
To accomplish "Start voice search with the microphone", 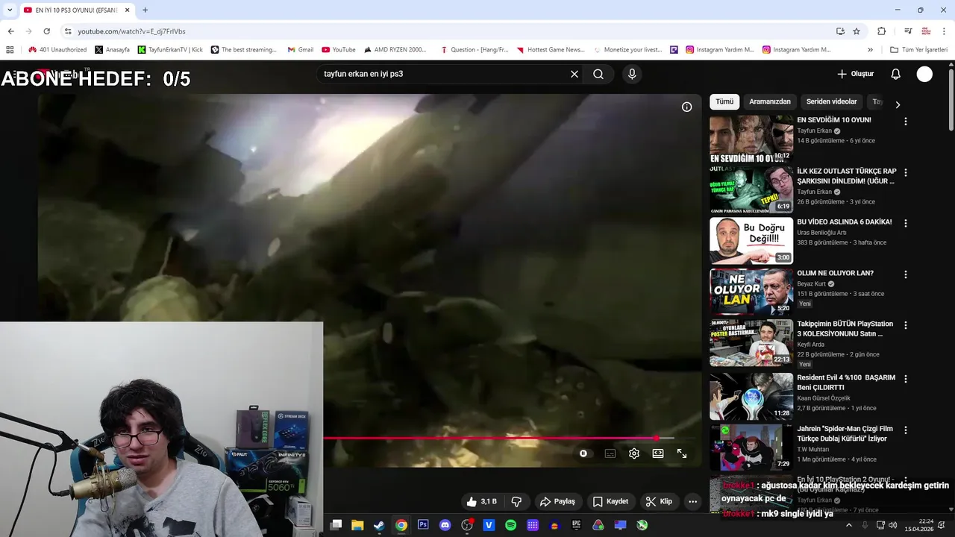I will click(x=632, y=74).
